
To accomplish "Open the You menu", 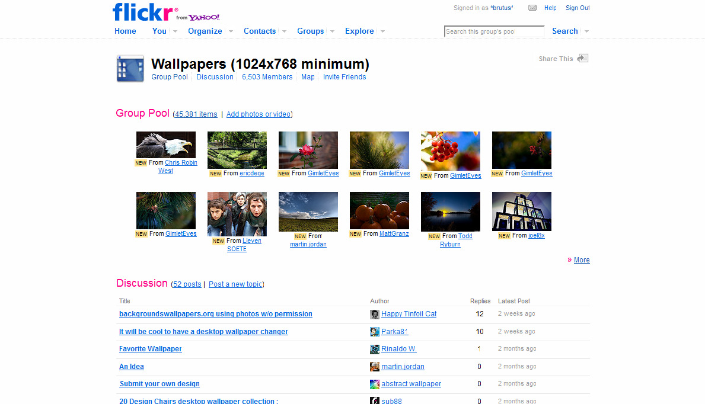I will tap(159, 31).
